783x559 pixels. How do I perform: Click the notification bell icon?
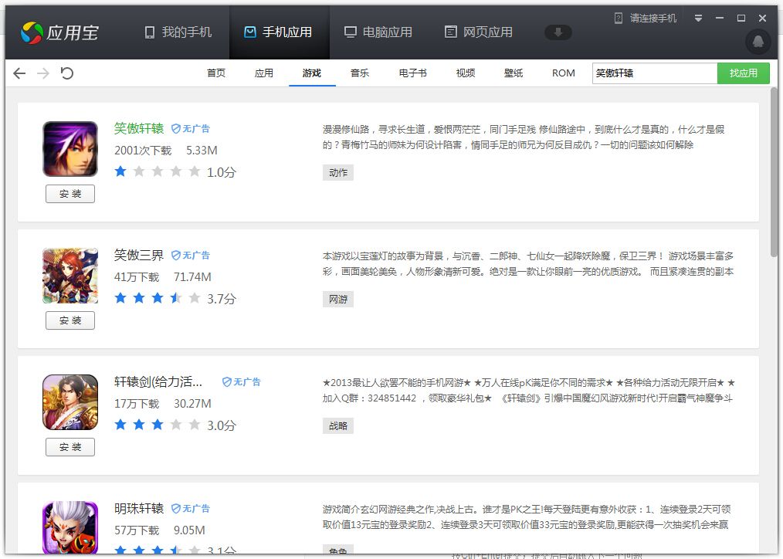758,42
